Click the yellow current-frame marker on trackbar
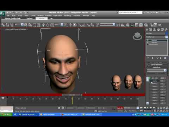This screenshot has height=127, width=169. (x=72, y=100)
